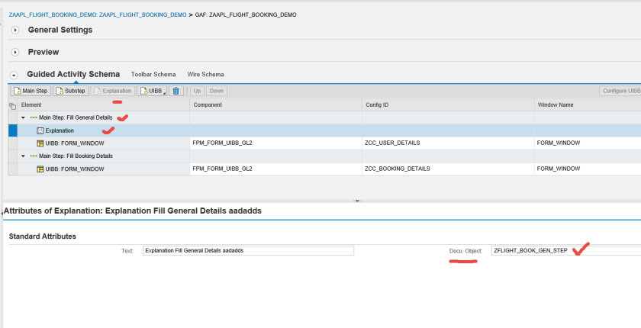The width and height of the screenshot is (641, 328).
Task: Collapse the Guided Activity Schema section
Action: pos(14,75)
